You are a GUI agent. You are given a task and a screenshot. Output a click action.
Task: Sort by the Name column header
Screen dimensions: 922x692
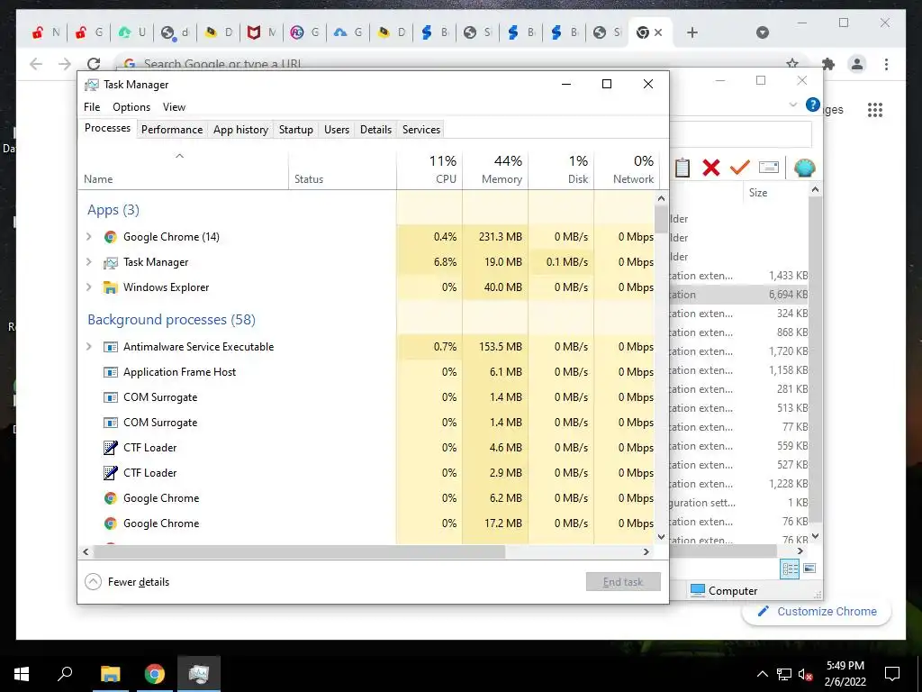pos(182,169)
